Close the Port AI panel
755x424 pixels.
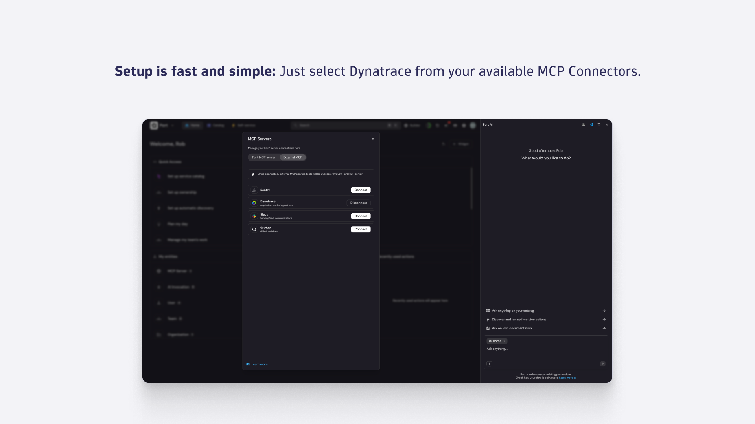coord(607,125)
